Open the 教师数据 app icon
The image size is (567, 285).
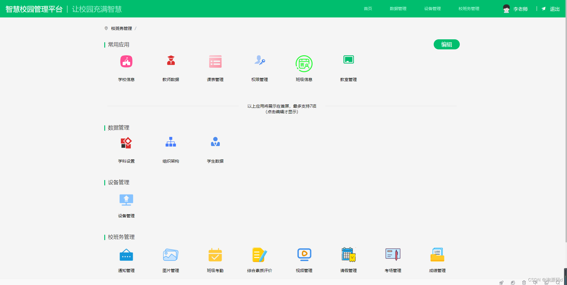171,61
